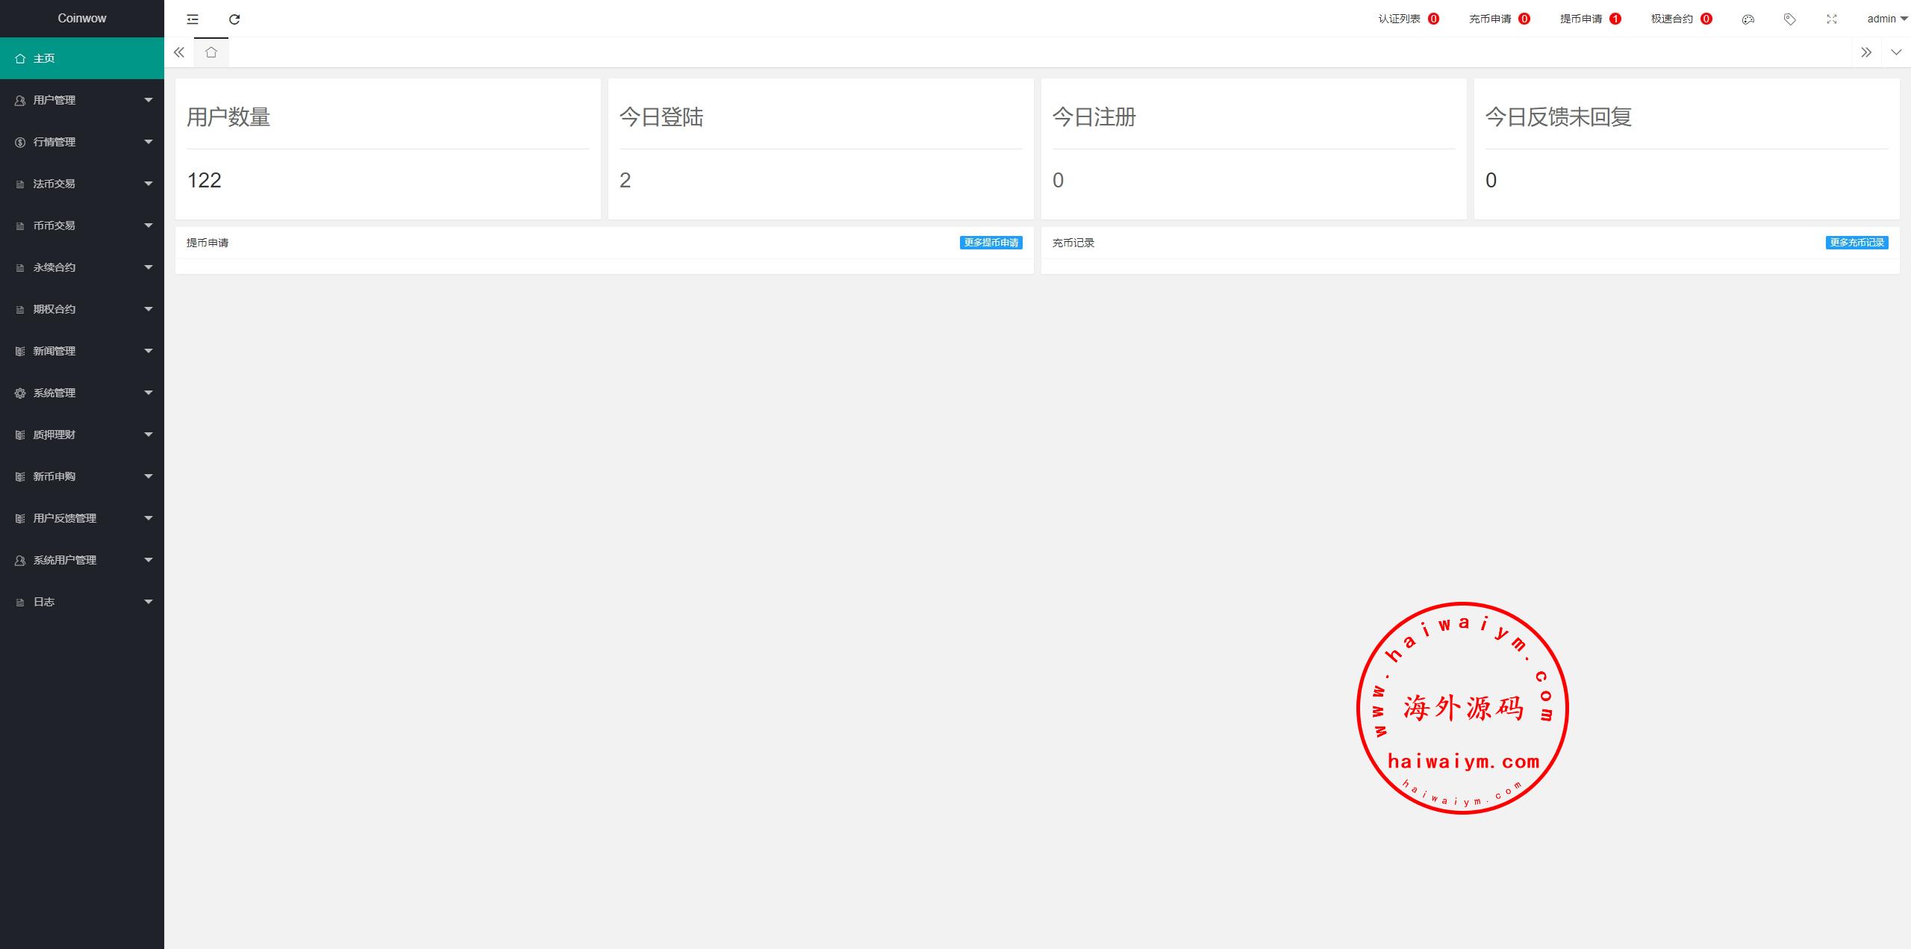Open the theme palette icon
The height and width of the screenshot is (949, 1911).
(1748, 19)
